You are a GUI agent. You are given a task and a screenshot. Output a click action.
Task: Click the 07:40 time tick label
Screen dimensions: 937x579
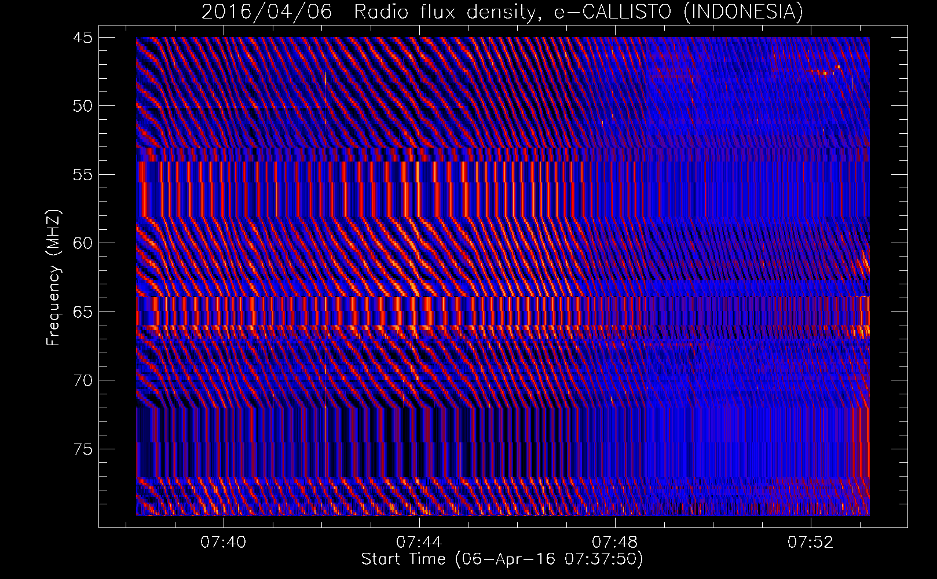[x=224, y=543]
